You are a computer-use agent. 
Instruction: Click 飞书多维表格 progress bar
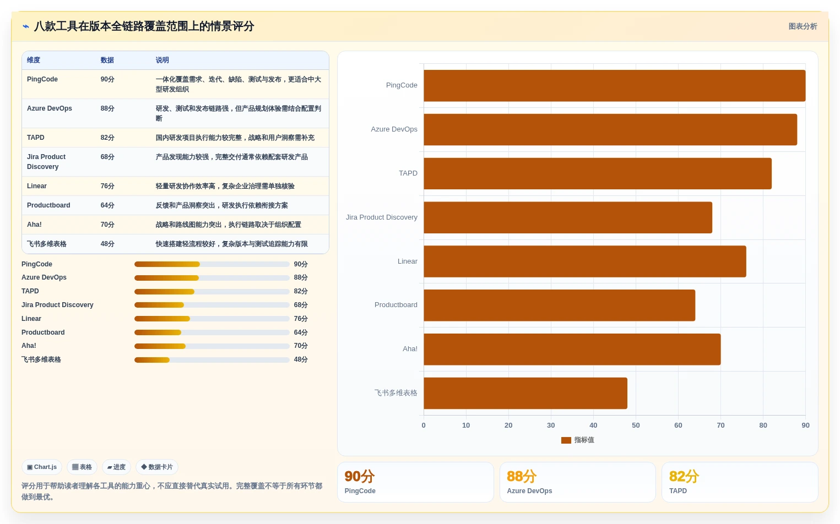(212, 360)
